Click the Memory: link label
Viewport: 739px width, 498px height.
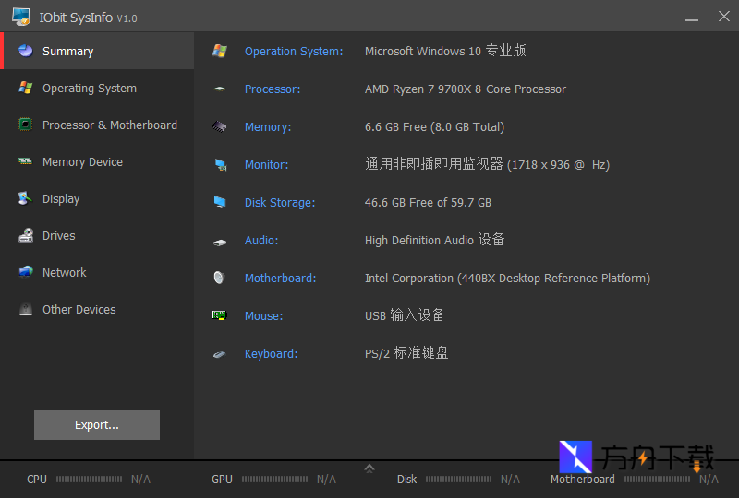pyautogui.click(x=268, y=127)
